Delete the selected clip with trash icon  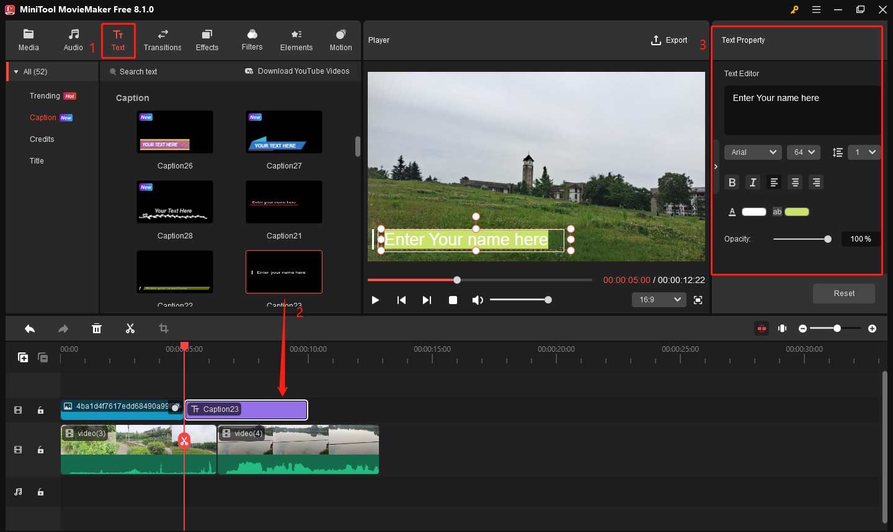point(97,328)
